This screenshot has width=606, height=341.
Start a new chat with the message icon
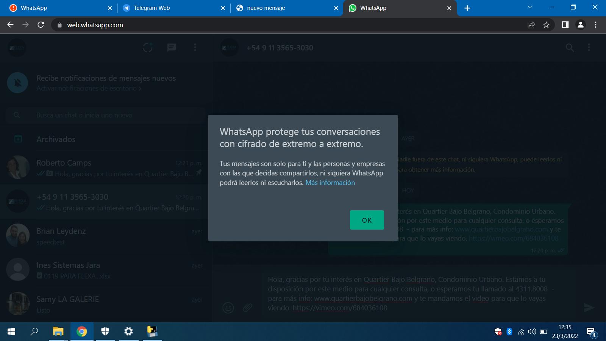pyautogui.click(x=172, y=47)
